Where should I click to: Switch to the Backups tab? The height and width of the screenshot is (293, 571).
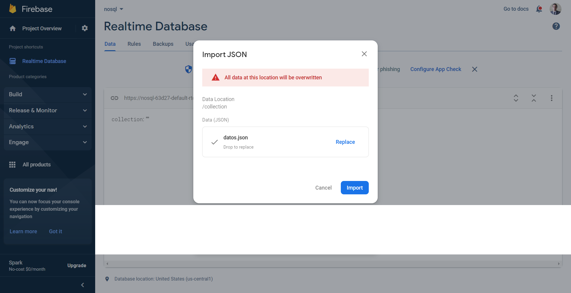click(x=163, y=44)
